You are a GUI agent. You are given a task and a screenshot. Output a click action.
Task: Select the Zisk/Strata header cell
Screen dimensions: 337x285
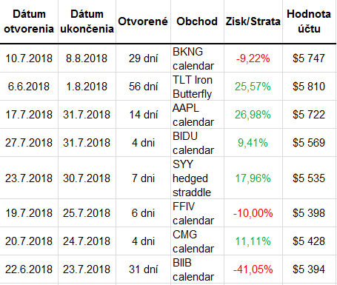(253, 21)
